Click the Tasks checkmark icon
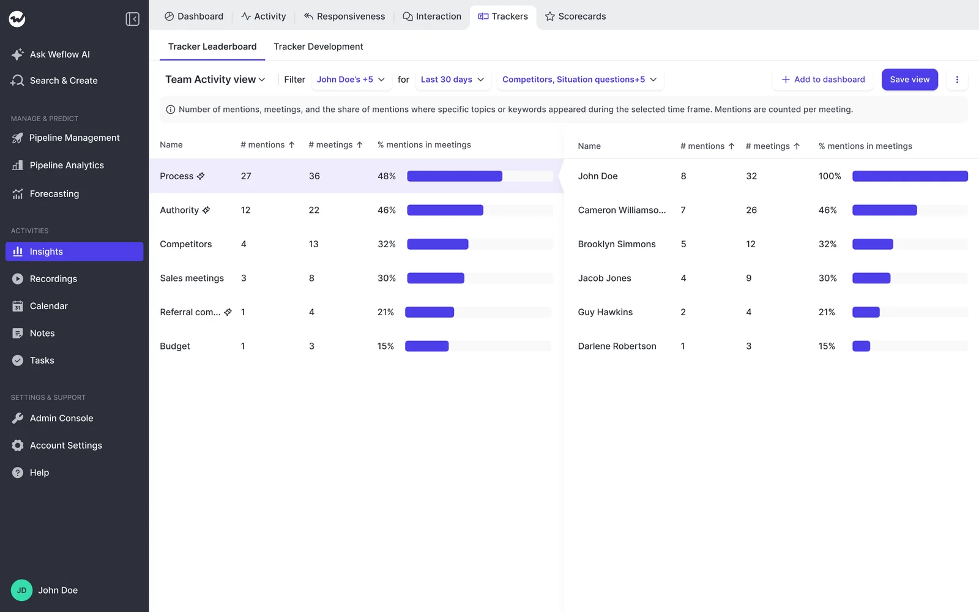This screenshot has height=612, width=979. coord(18,360)
